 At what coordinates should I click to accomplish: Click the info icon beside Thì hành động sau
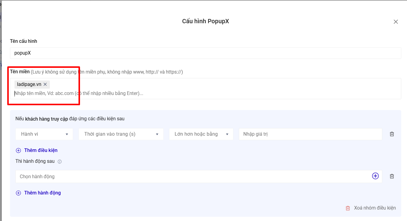click(x=59, y=162)
